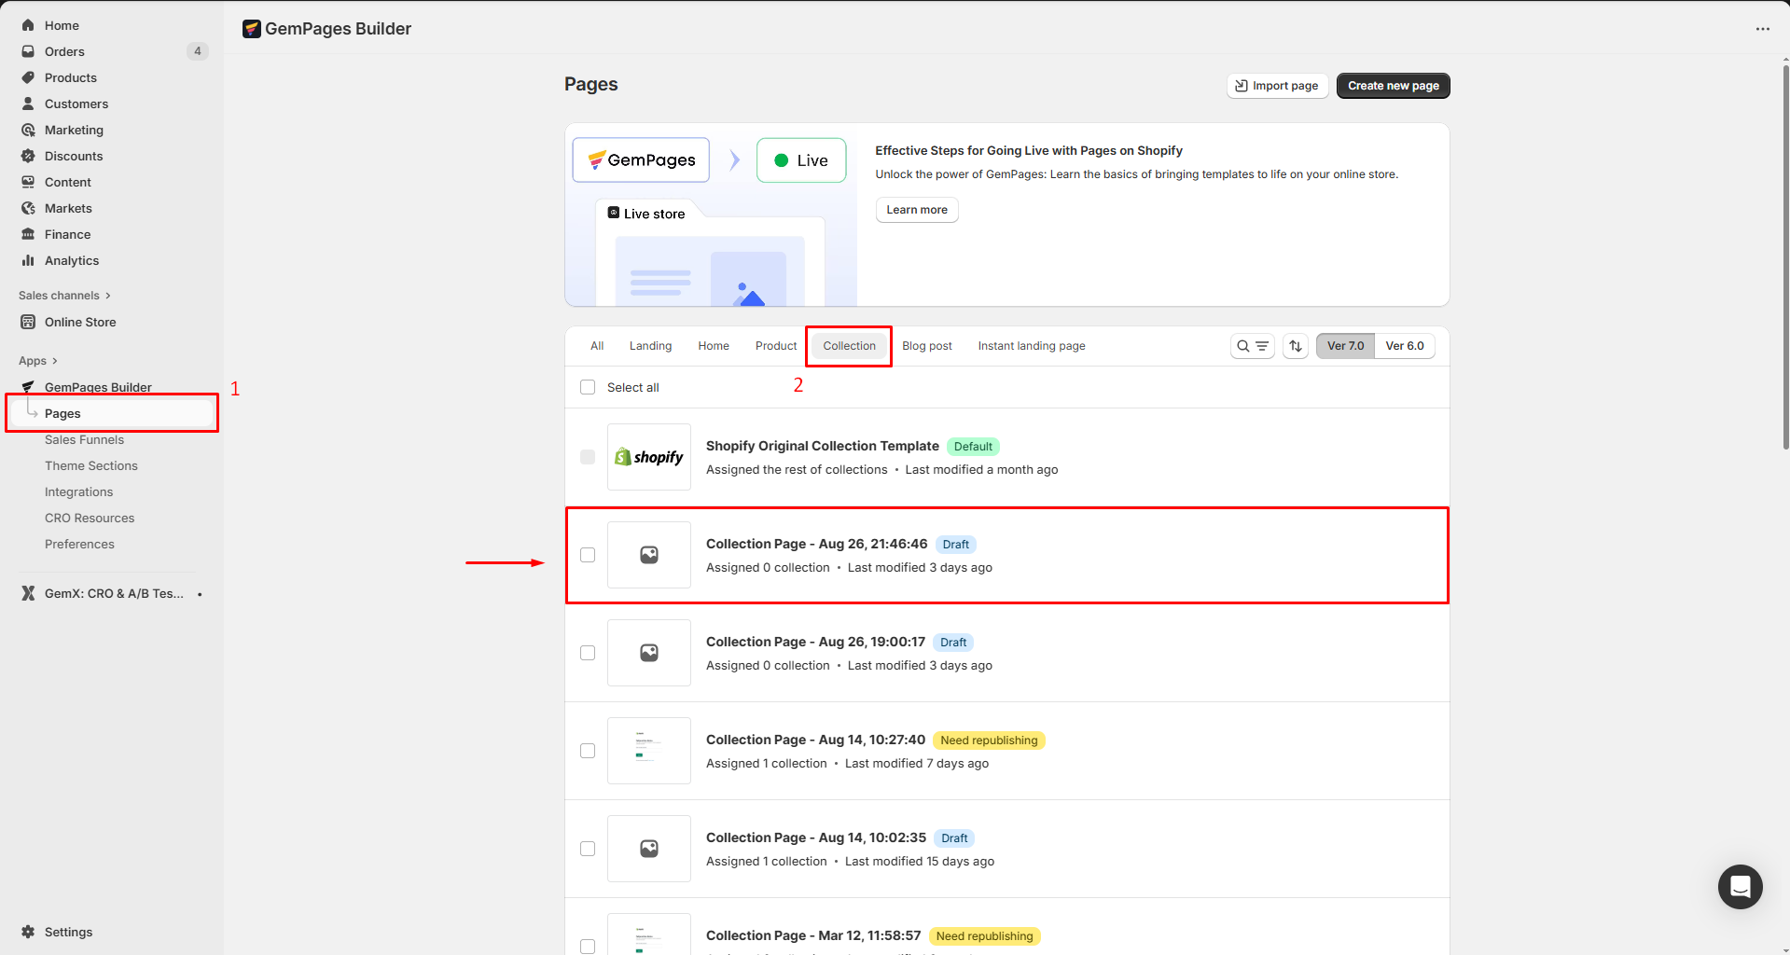Screen dimensions: 1790x955
Task: Open the chat support bubble icon
Action: click(x=1740, y=887)
